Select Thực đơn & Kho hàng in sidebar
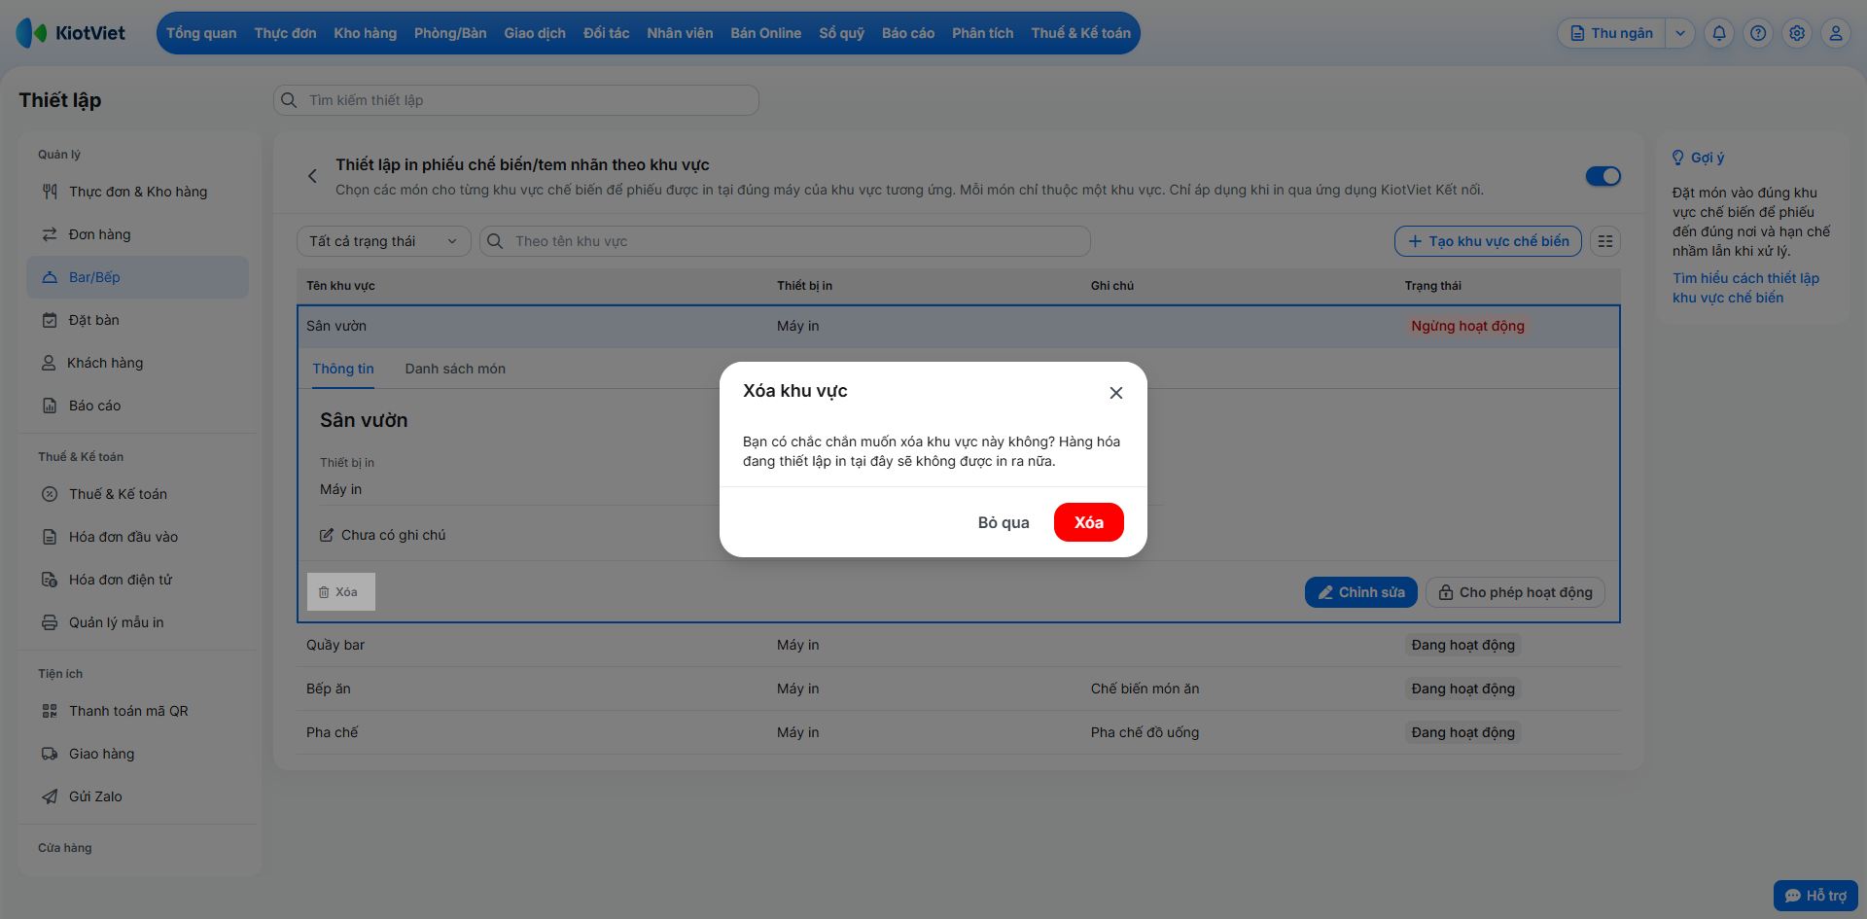Image resolution: width=1867 pixels, height=919 pixels. pos(137,192)
